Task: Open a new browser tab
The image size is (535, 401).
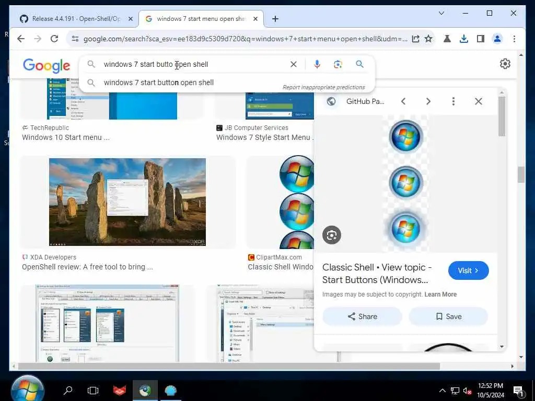Action: point(275,19)
